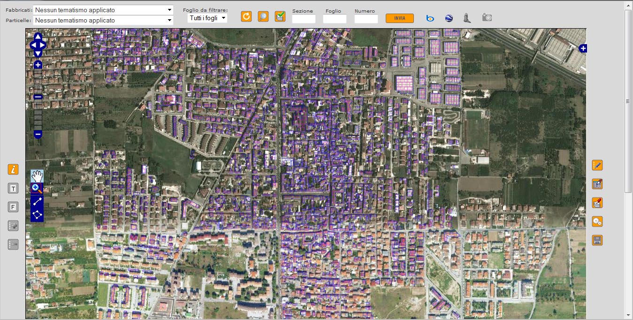Click the page vertical scrollbar thumb

(629, 101)
